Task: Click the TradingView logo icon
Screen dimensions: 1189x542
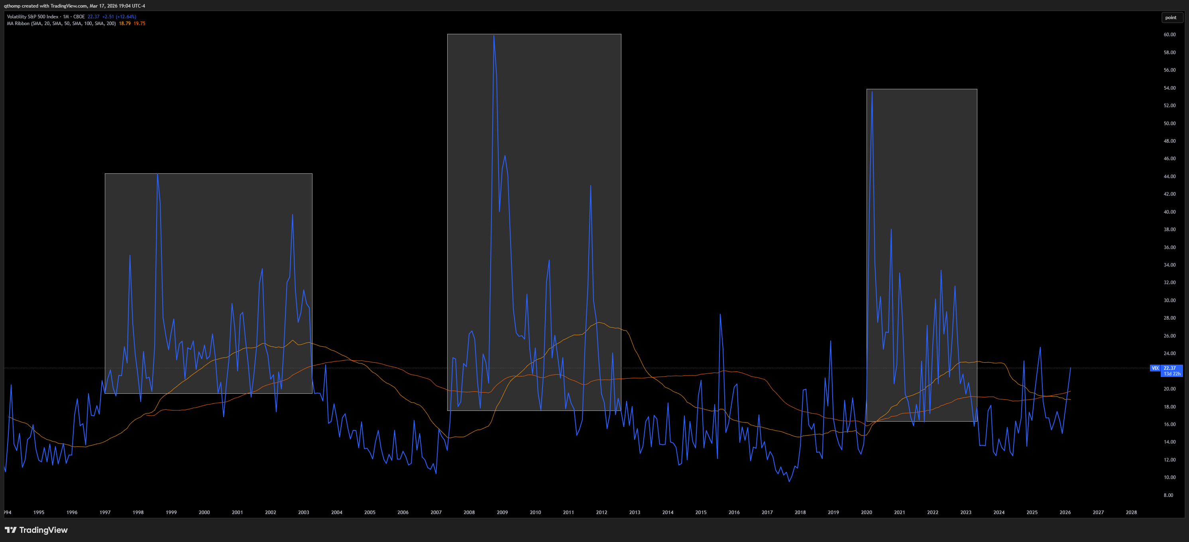Action: 11,530
